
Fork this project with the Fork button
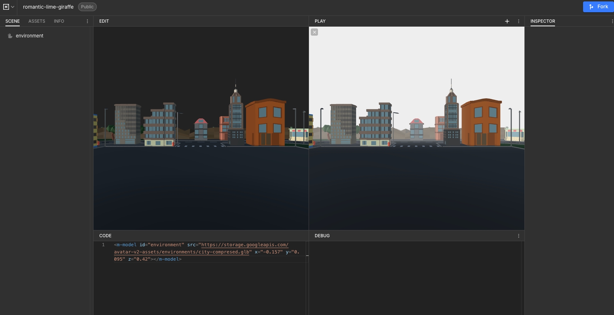click(598, 7)
